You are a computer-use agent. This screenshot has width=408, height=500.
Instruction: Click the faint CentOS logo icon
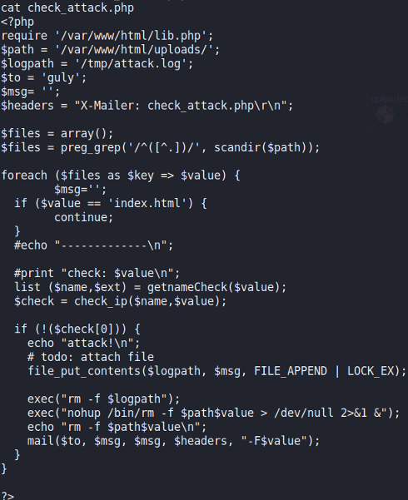pos(385,115)
